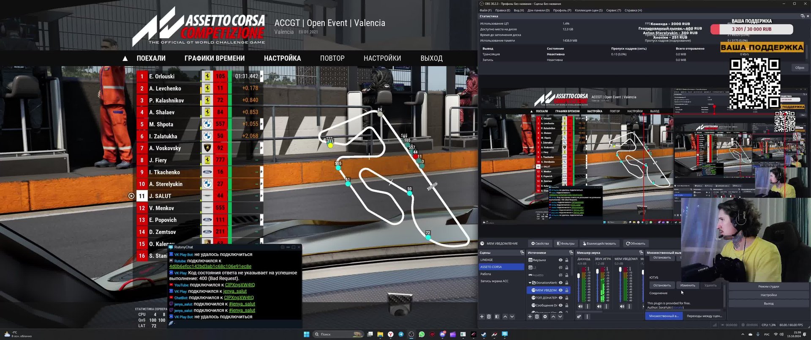Adjust the ЗВУК ИГРА volume fader

(597, 271)
